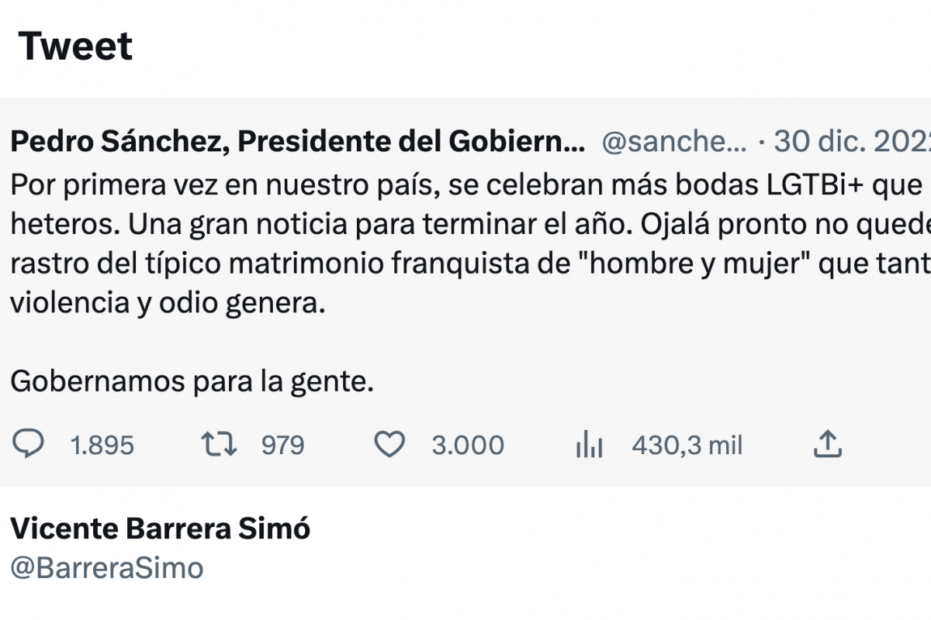This screenshot has height=620, width=931.
Task: Click the 430,3 mil views count
Action: (x=687, y=446)
